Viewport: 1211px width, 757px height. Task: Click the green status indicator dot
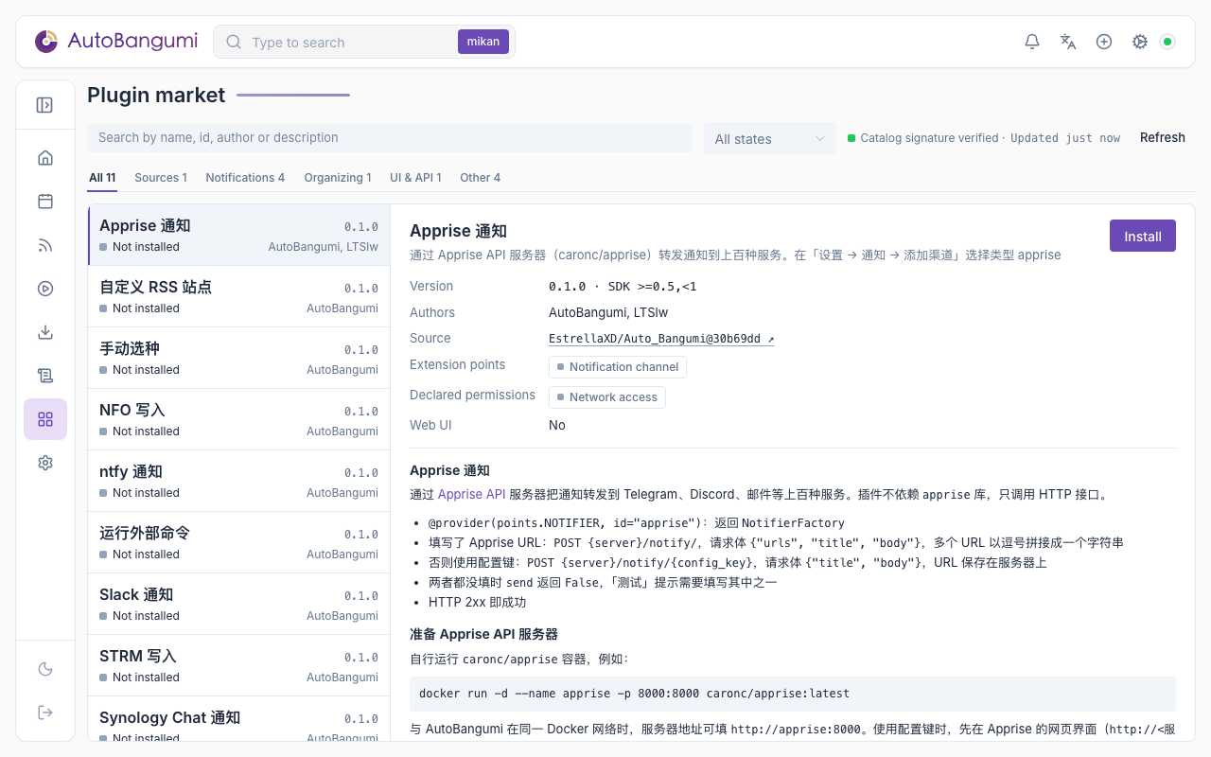tap(1167, 42)
